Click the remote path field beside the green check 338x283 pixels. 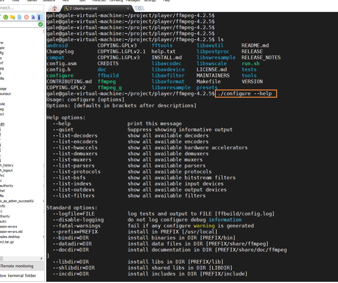(x=19, y=24)
